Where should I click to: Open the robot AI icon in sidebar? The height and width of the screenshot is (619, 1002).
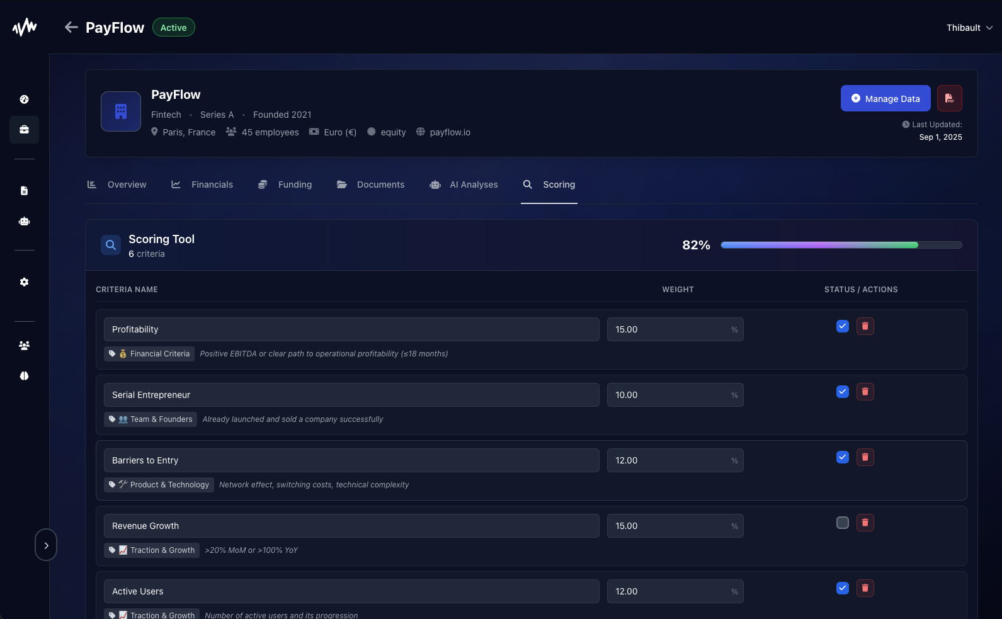pos(25,221)
